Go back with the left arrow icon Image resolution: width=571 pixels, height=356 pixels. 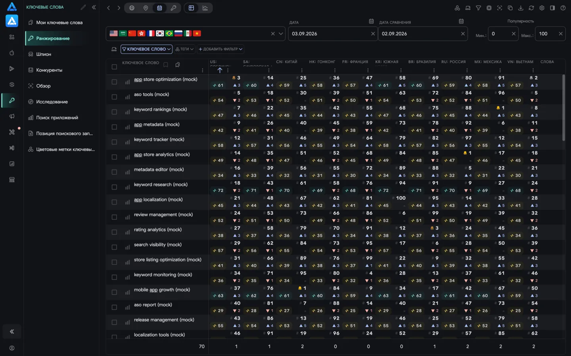click(108, 8)
